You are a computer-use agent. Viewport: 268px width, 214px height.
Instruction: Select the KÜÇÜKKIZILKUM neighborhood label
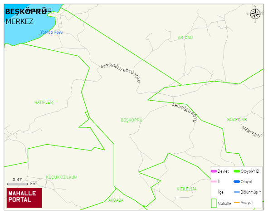62,177
